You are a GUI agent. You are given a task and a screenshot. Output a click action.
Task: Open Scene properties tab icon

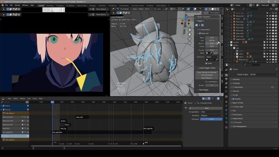pyautogui.click(x=226, y=87)
